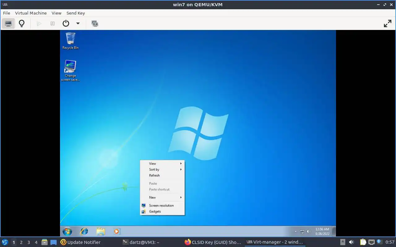Open the manage VM snapshots icon
The width and height of the screenshot is (396, 247).
(95, 23)
